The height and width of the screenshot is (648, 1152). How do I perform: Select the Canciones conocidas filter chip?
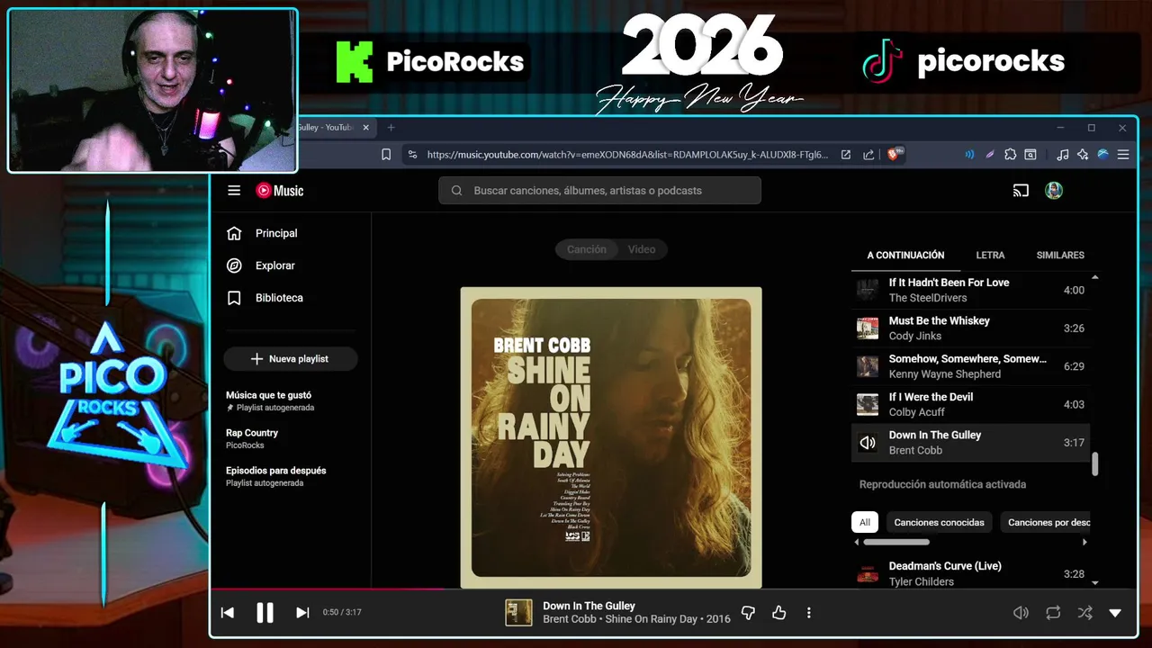click(939, 522)
